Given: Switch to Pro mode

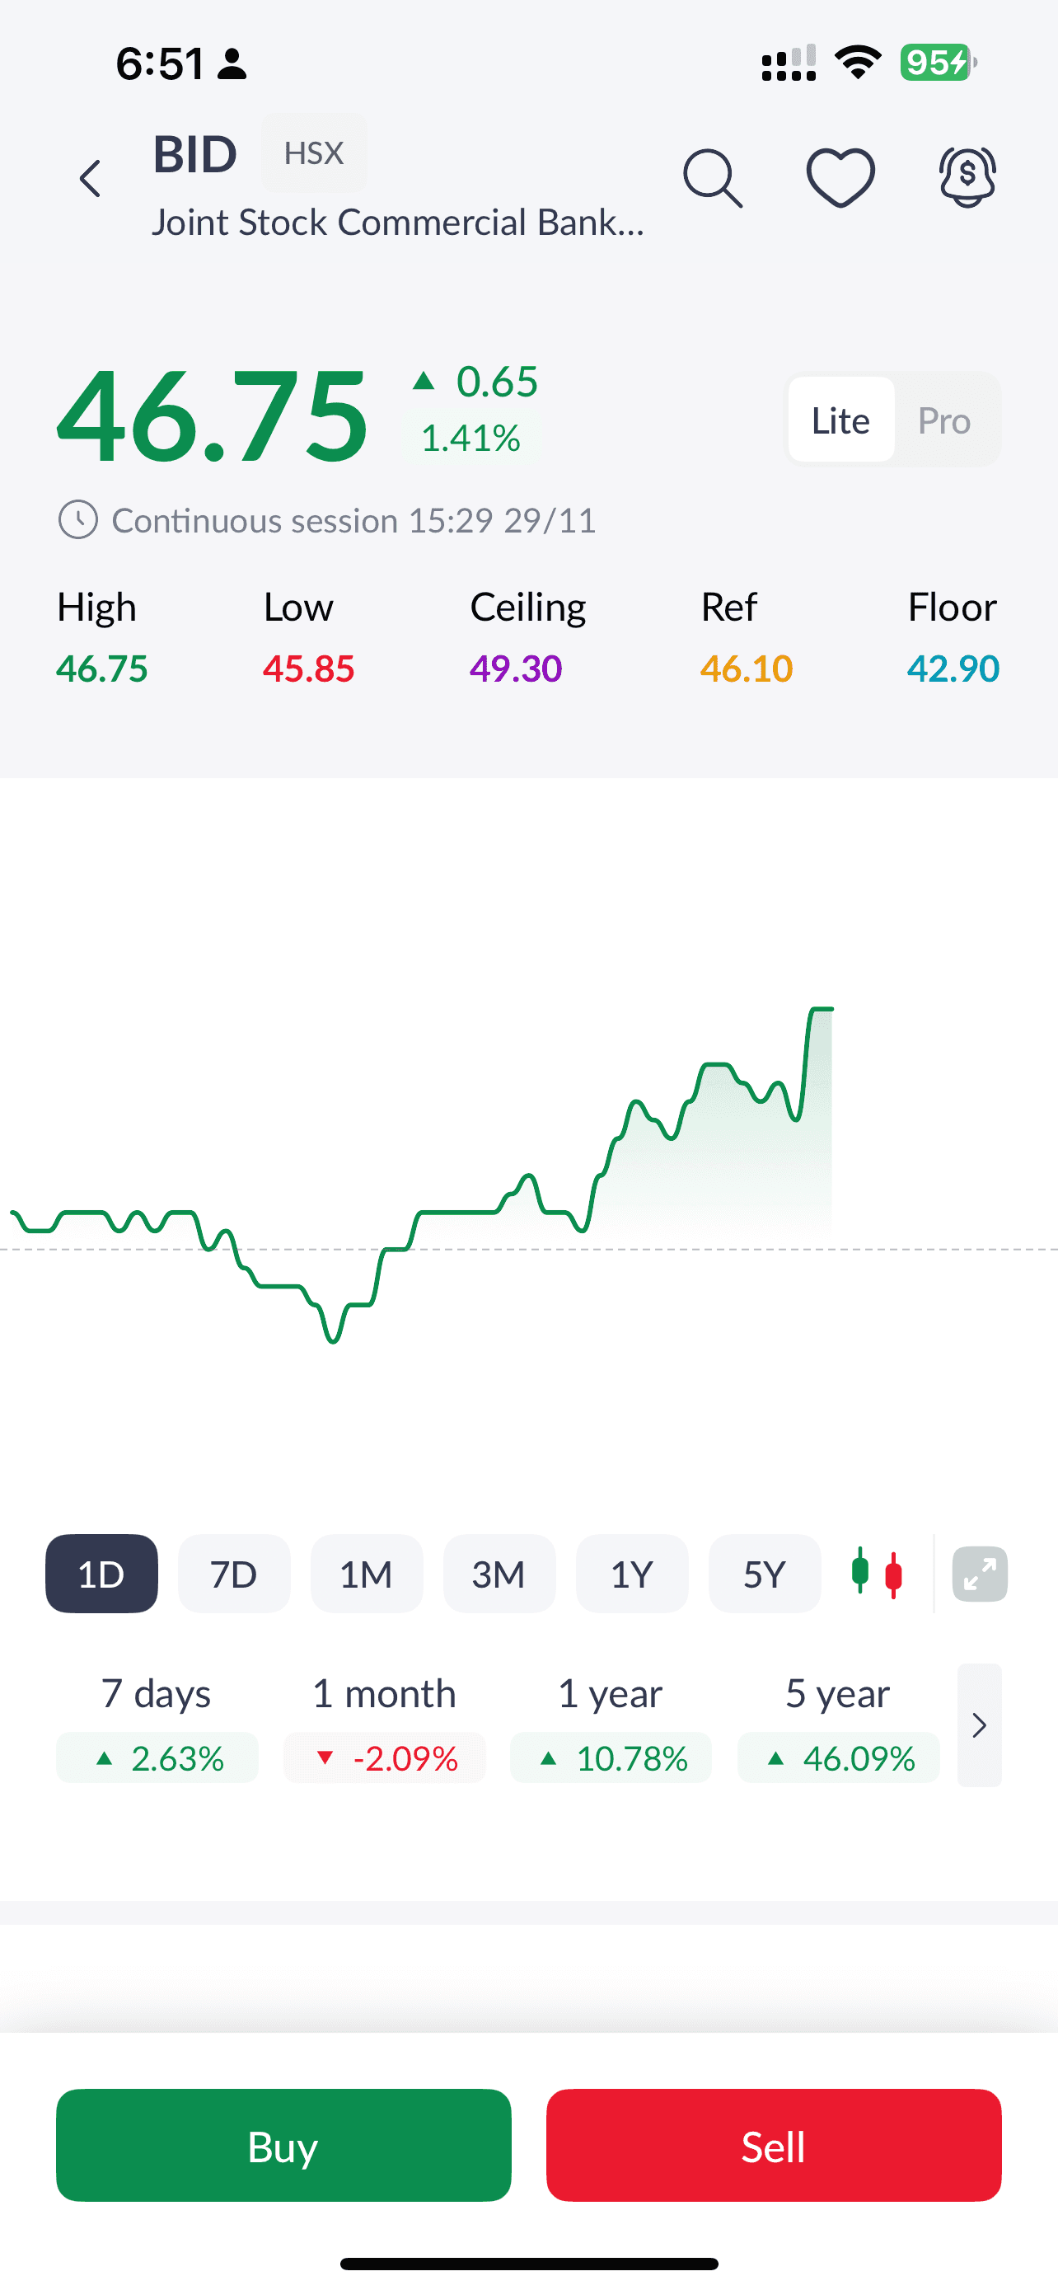Looking at the screenshot, I should [x=943, y=420].
